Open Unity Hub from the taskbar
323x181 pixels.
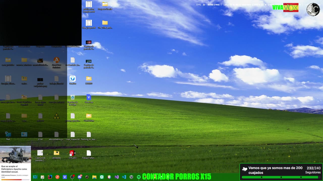131,177
